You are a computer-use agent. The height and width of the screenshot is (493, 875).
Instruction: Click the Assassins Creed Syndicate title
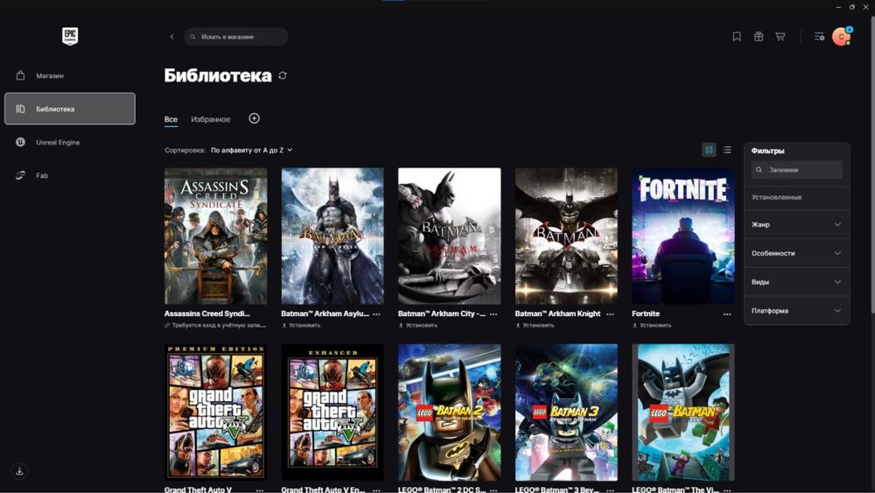(x=207, y=313)
